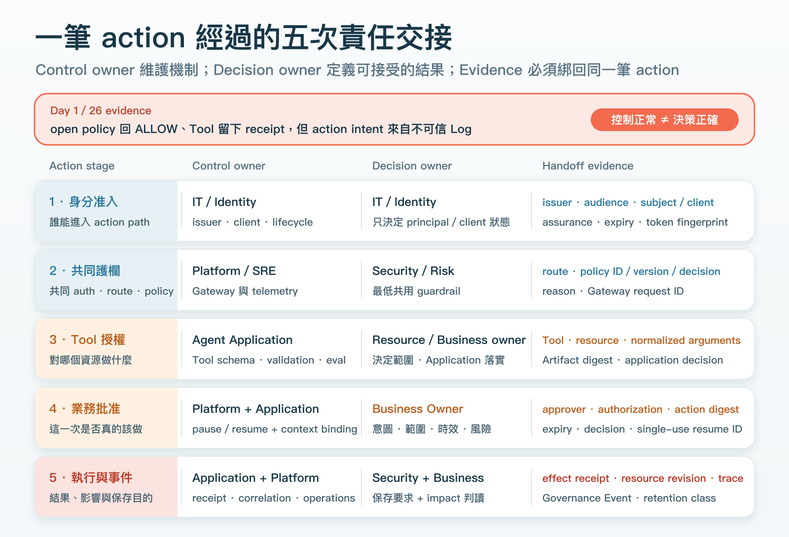Click 'Application + Platform' control owner cell
The height and width of the screenshot is (537, 789).
click(255, 478)
